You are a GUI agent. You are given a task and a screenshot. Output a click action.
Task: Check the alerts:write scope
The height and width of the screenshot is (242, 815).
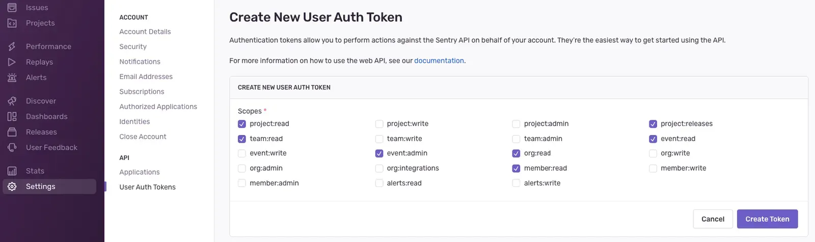point(516,183)
